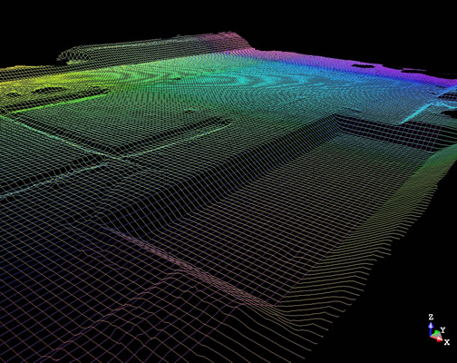The image size is (457, 363).
Task: Click the X axis label on orientation gizmo
Action: 447,342
